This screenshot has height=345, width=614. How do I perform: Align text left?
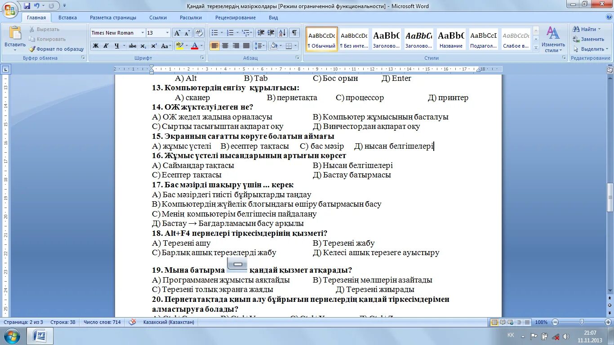tap(215, 46)
